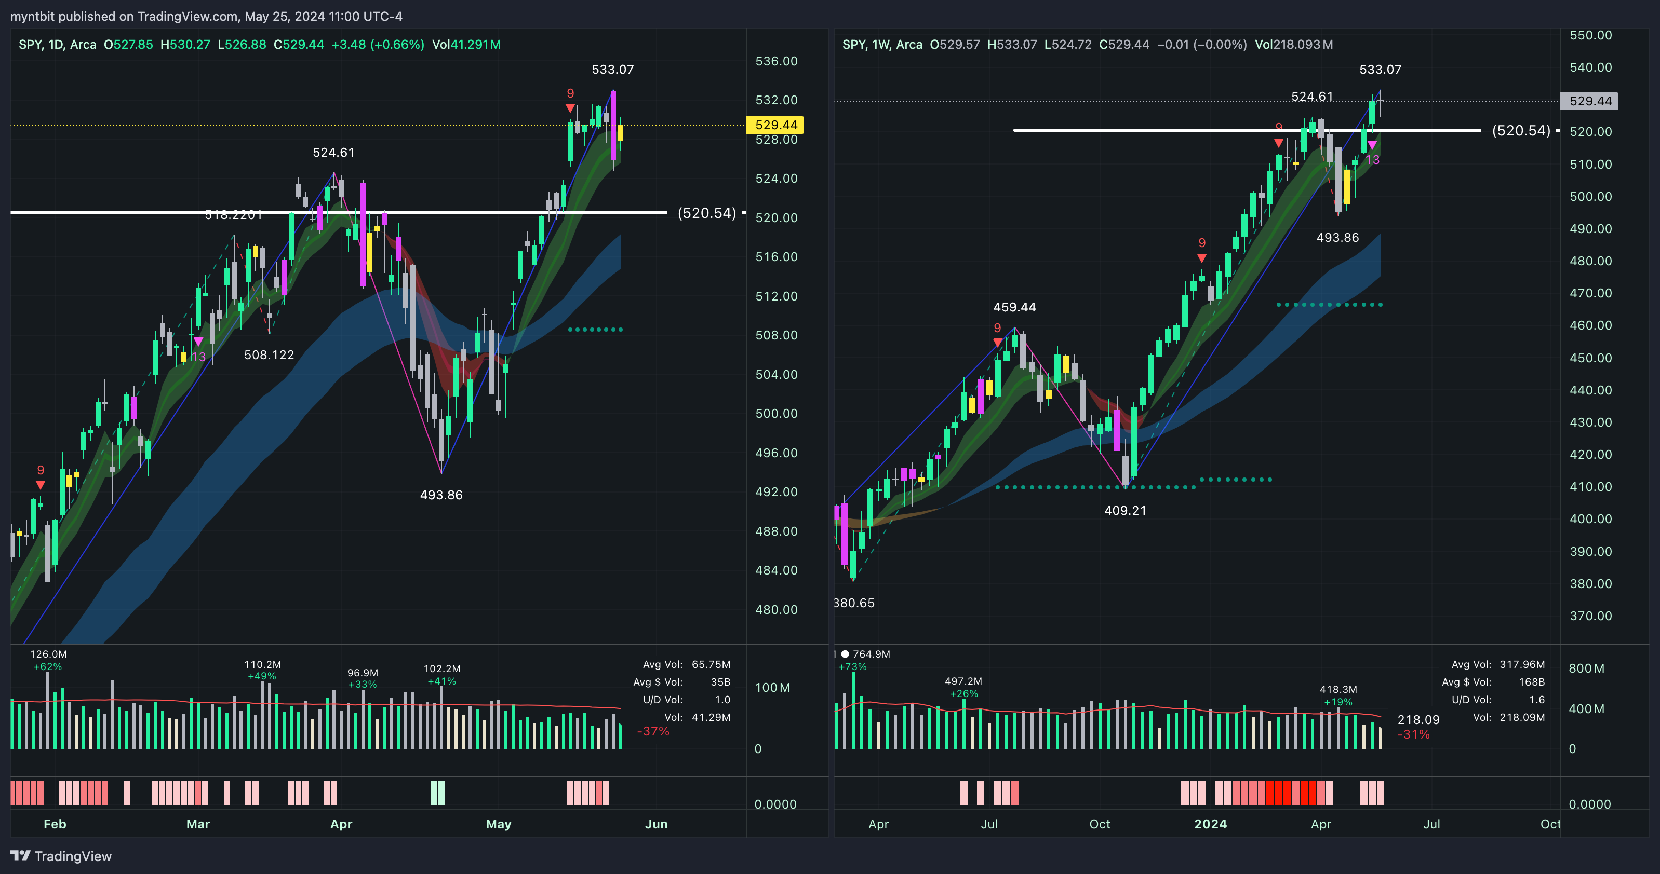Select the 'SPY, 1D, Arca' symbol title
Viewport: 1660px width, 874px height.
57,45
